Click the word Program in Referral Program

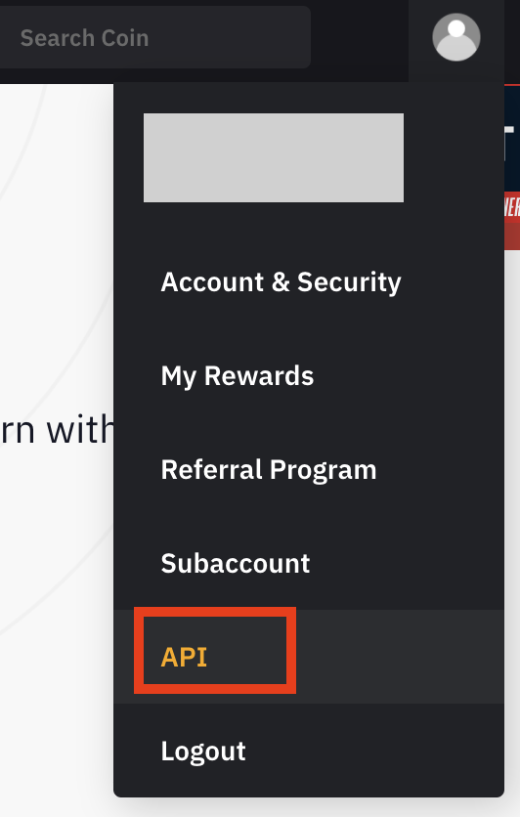tap(324, 469)
